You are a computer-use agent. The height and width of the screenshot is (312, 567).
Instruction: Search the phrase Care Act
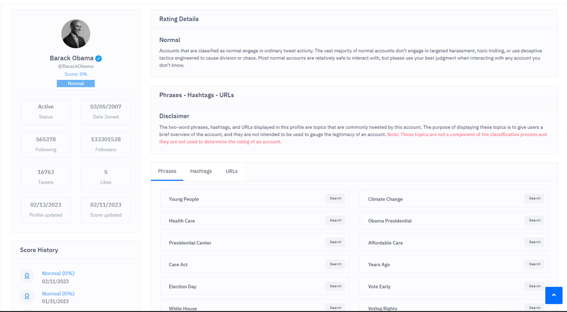point(335,264)
